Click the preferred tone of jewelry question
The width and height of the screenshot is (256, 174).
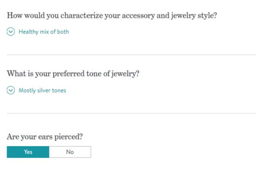[x=73, y=74]
